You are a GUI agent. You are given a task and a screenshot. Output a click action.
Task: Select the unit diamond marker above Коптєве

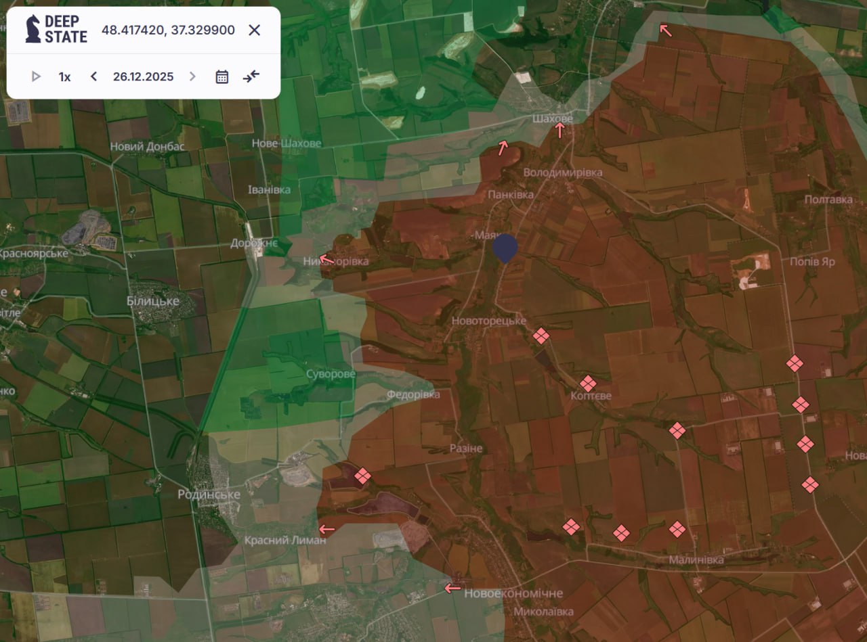click(x=588, y=384)
